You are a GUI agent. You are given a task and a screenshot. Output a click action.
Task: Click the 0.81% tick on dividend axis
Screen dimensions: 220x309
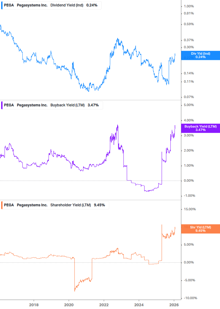pyautogui.click(x=189, y=14)
